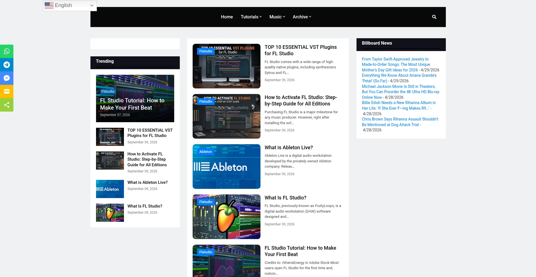536x277 pixels.
Task: Click the US flag language icon
Action: point(49,5)
